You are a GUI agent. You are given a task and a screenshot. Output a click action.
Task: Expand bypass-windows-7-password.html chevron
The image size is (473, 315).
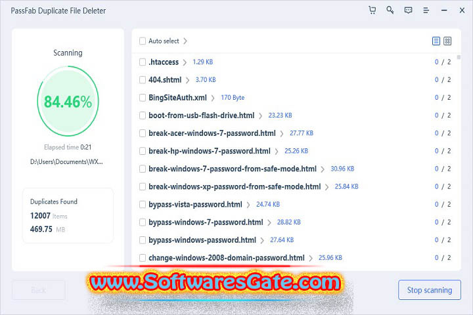[x=269, y=222]
